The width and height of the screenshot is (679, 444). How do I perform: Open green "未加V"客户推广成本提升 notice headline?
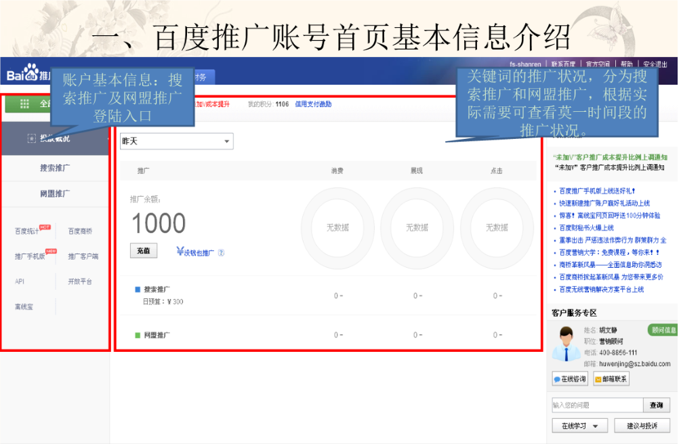click(x=610, y=157)
